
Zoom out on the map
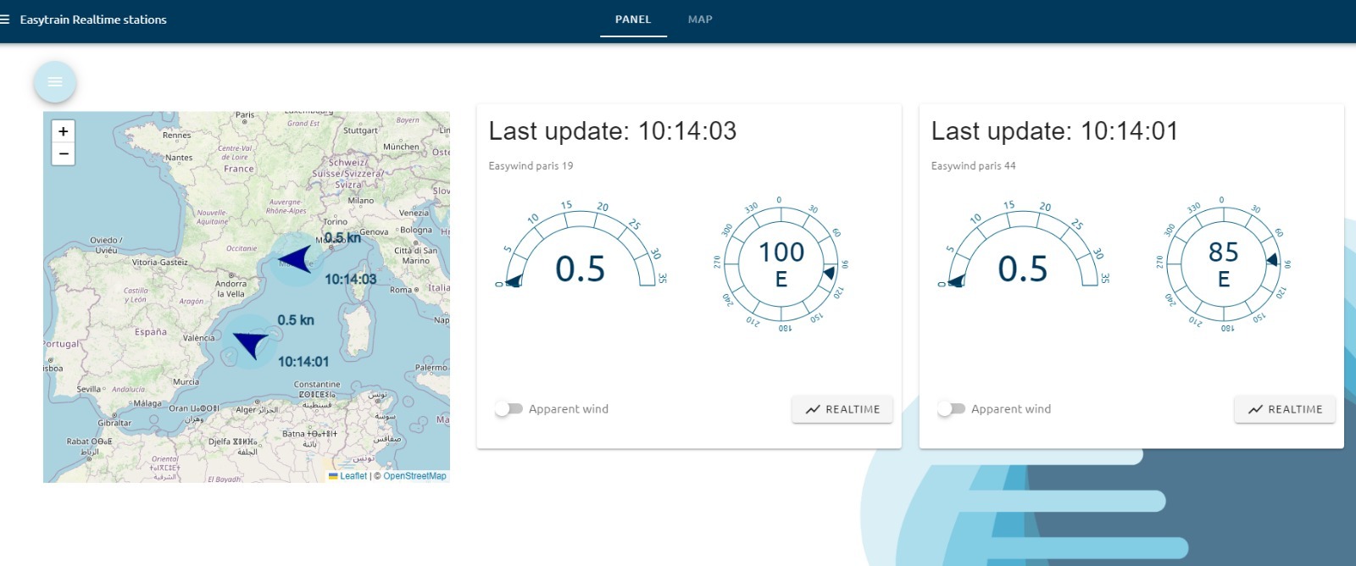[x=64, y=154]
